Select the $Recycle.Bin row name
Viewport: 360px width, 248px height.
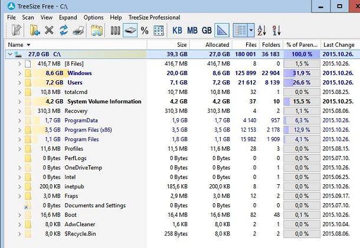tap(80, 234)
